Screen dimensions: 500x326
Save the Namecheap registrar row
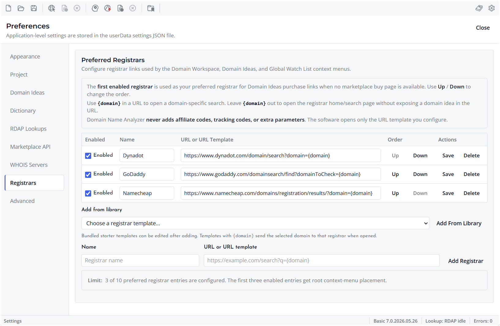(448, 193)
